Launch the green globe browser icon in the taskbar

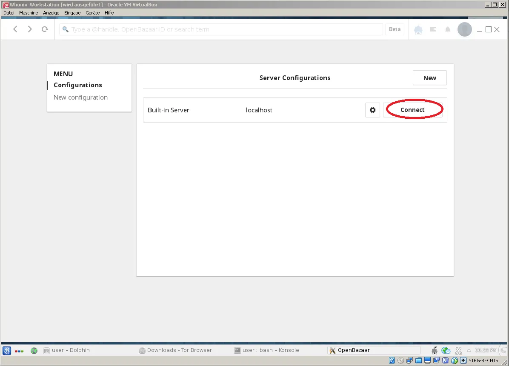click(34, 351)
